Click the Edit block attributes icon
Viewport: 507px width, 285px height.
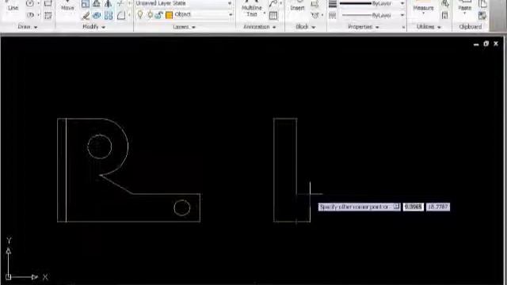pos(314,15)
